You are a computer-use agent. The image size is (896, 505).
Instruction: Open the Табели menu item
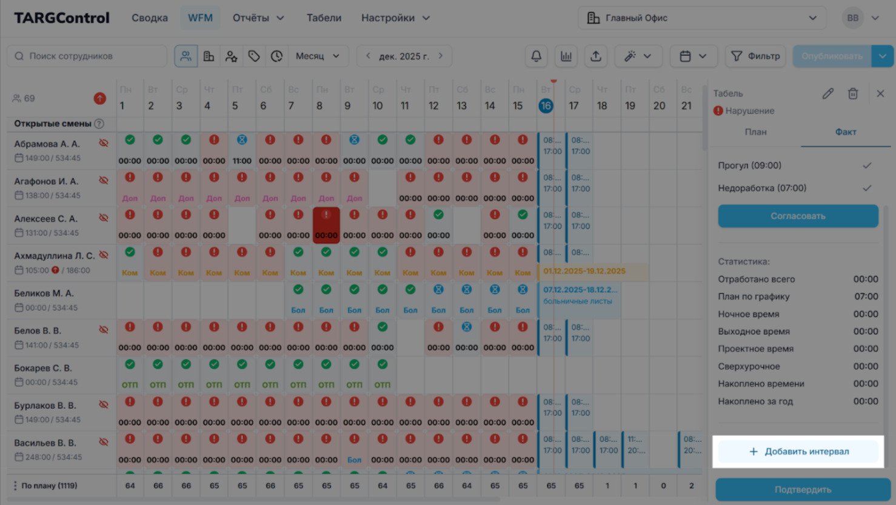point(324,18)
